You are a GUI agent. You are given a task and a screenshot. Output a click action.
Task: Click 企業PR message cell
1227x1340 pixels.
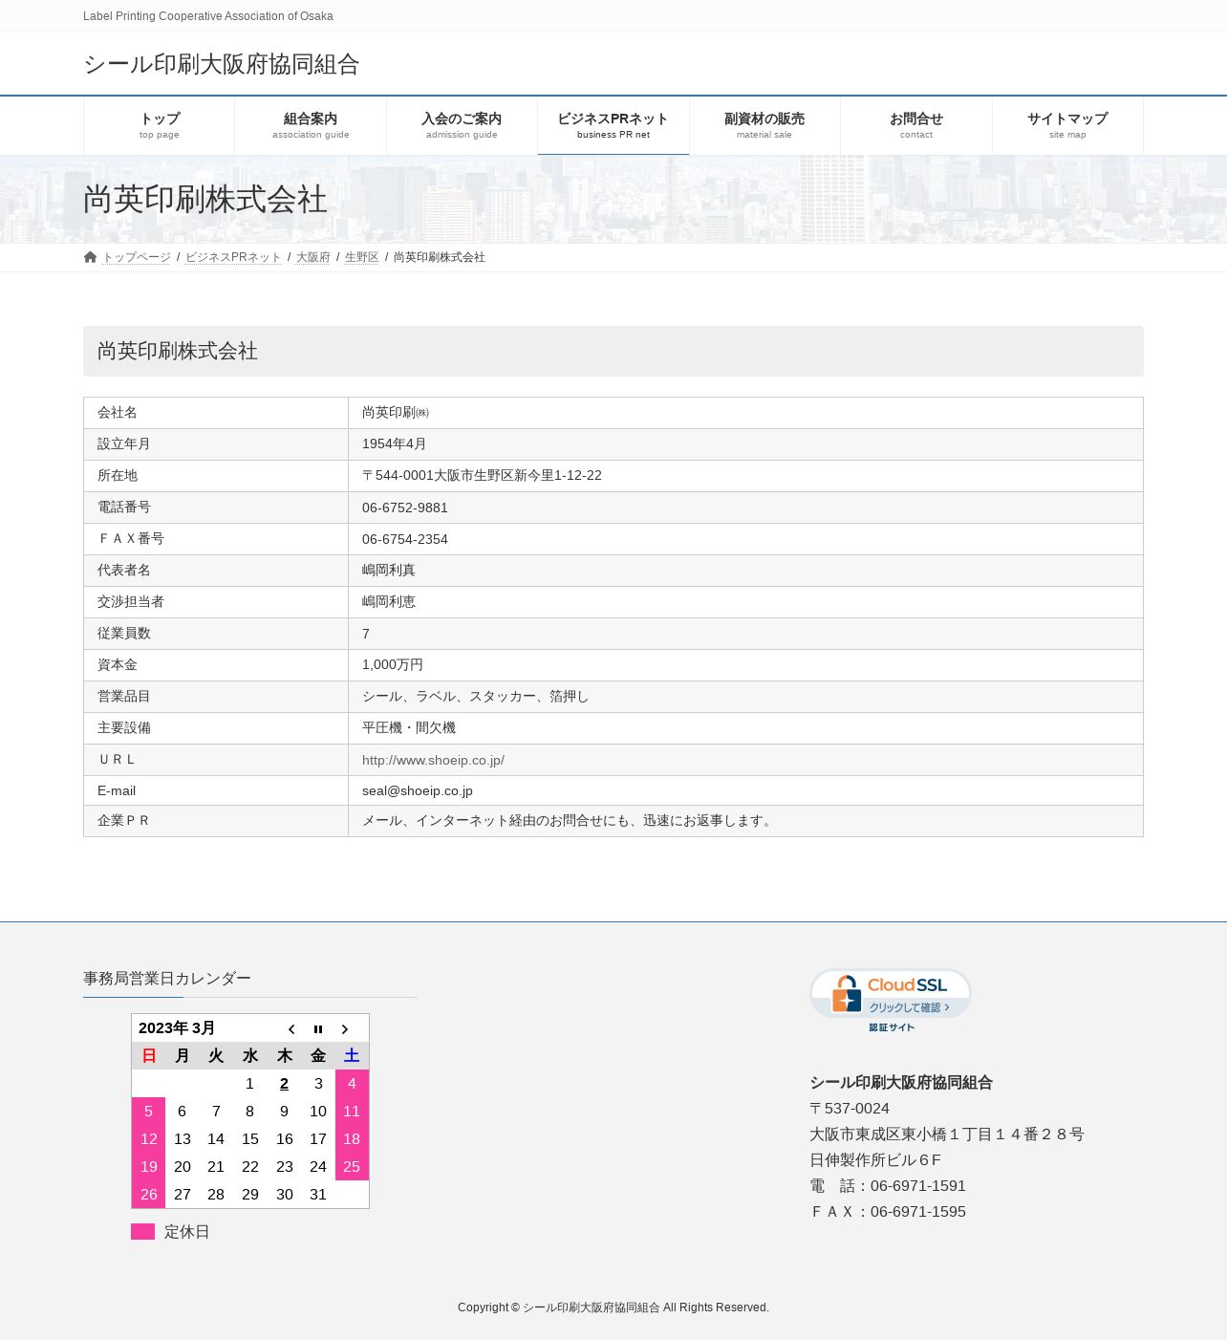tap(745, 821)
